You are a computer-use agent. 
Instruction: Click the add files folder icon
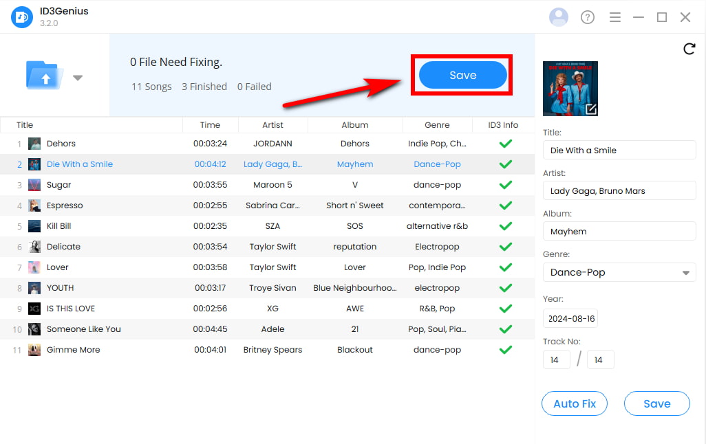coord(43,75)
